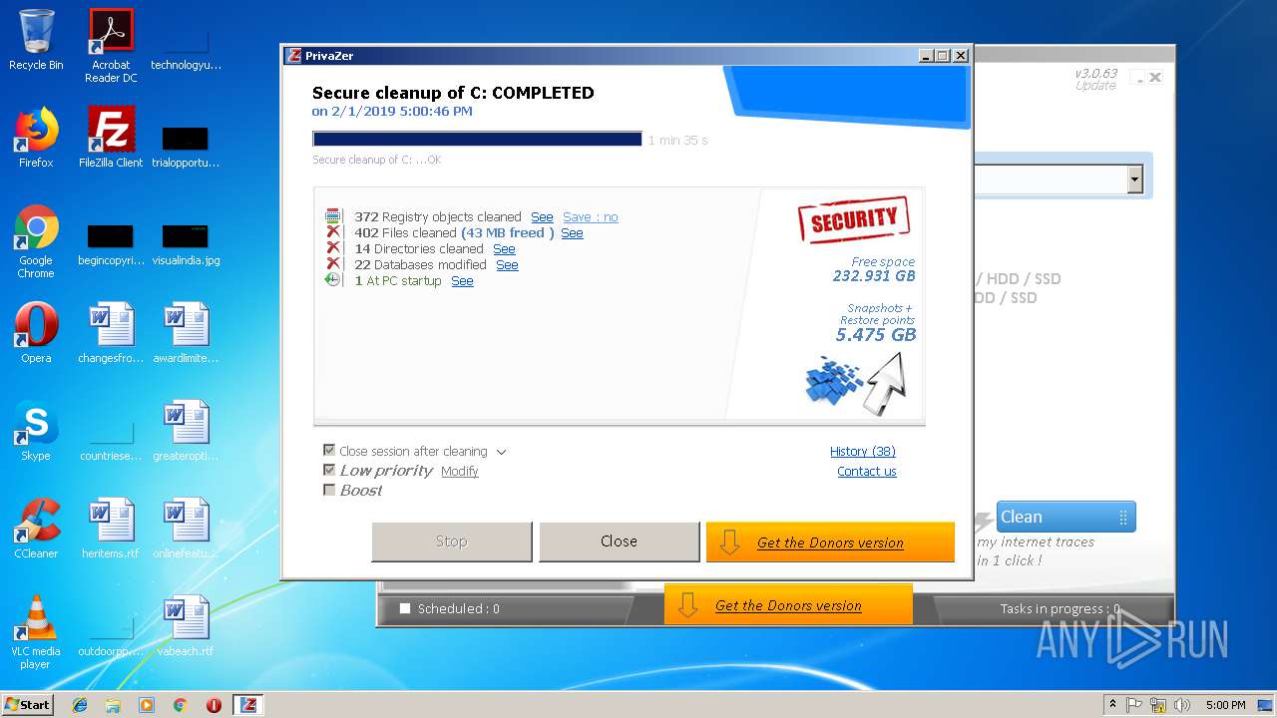This screenshot has width=1277, height=718.
Task: Switch to PrivaZer taskbar button
Action: (248, 705)
